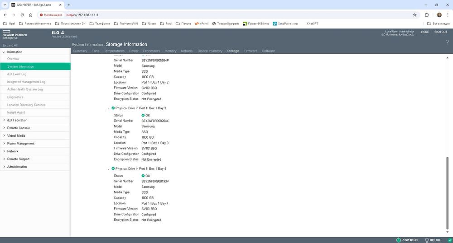
Task: Switch to the Memory tab
Action: point(170,51)
